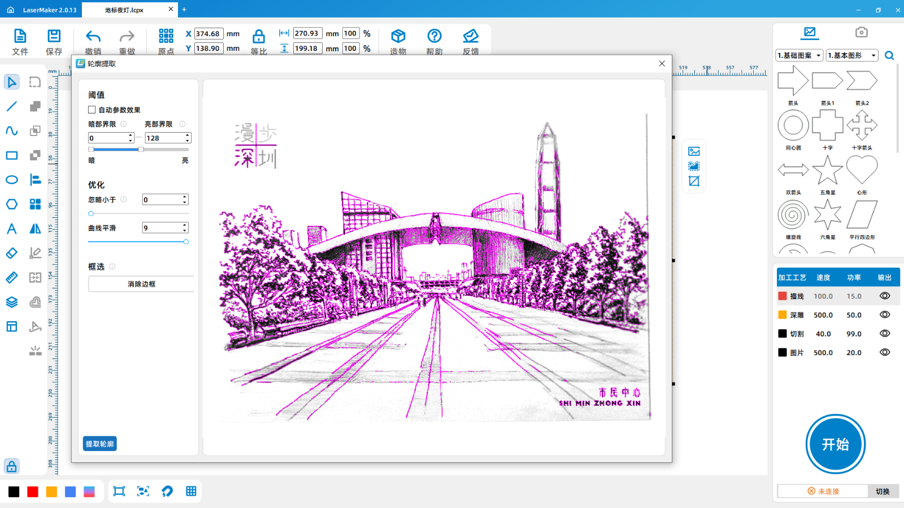The image size is (904, 508).
Task: Switch to the 地标夜灯.lcpx file tab
Action: click(124, 10)
